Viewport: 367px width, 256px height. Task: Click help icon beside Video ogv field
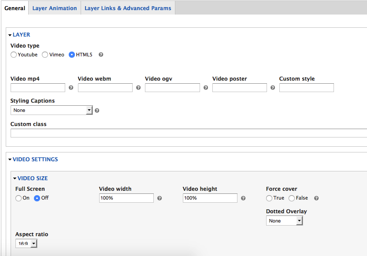click(206, 88)
